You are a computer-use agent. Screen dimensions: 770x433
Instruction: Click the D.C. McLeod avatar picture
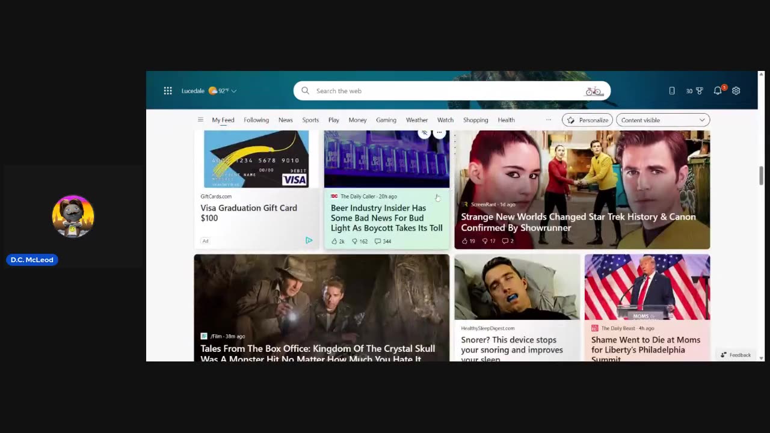tap(73, 216)
